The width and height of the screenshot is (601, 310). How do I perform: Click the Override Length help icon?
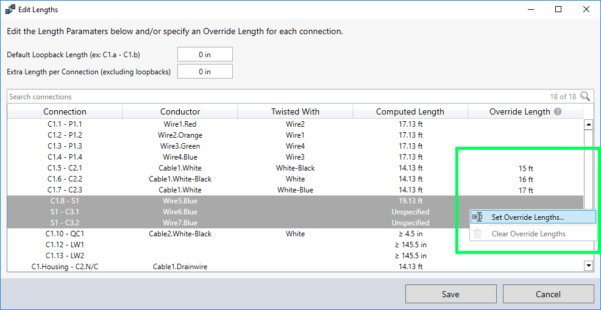[x=558, y=112]
